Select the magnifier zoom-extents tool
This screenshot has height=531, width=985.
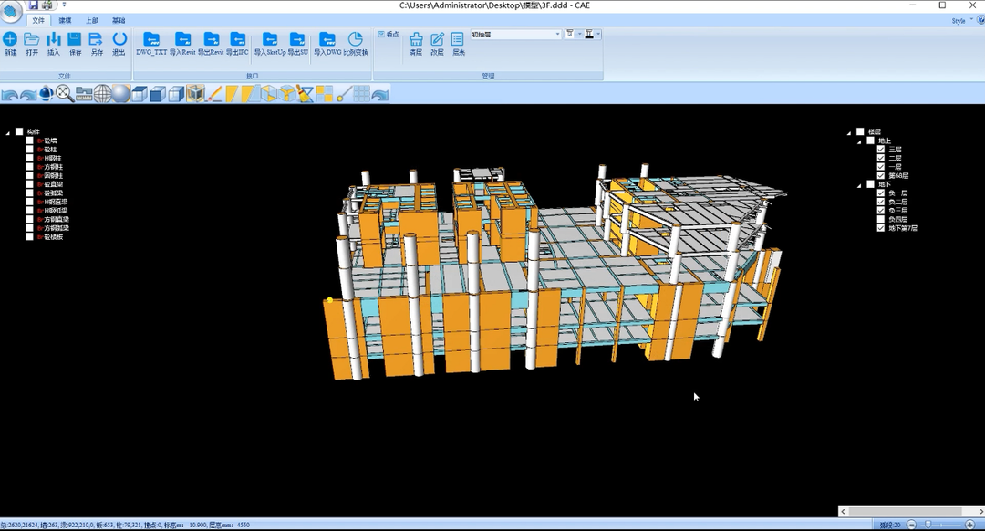coord(64,93)
